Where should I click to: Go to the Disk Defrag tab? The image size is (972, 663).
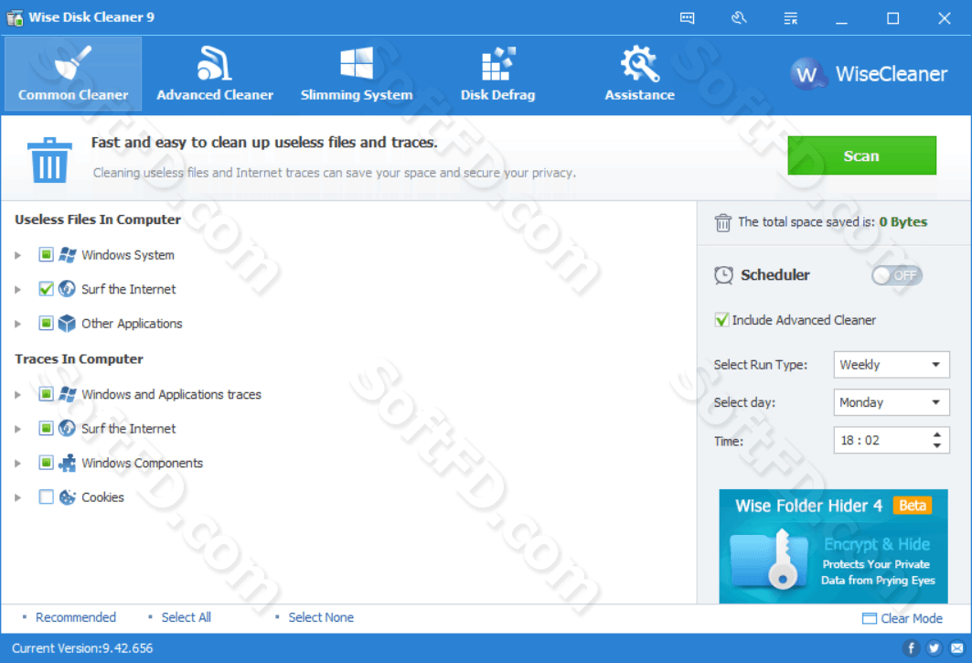[497, 73]
